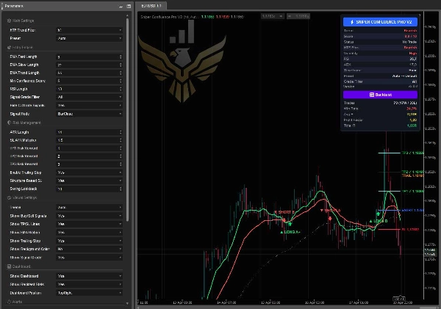Open the Theme dropdown

coord(89,207)
